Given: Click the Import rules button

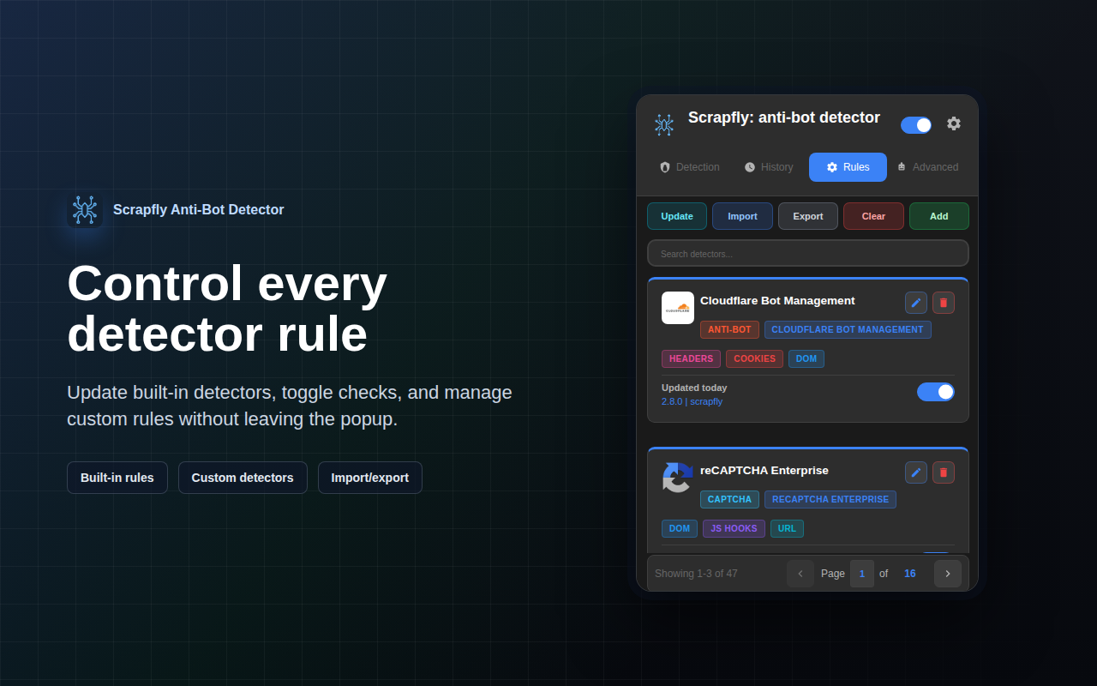Looking at the screenshot, I should (x=742, y=216).
